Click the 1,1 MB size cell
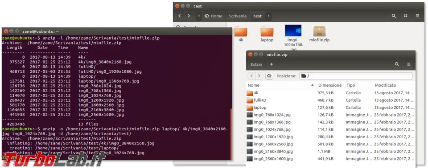428x168 pixels. 324,152
